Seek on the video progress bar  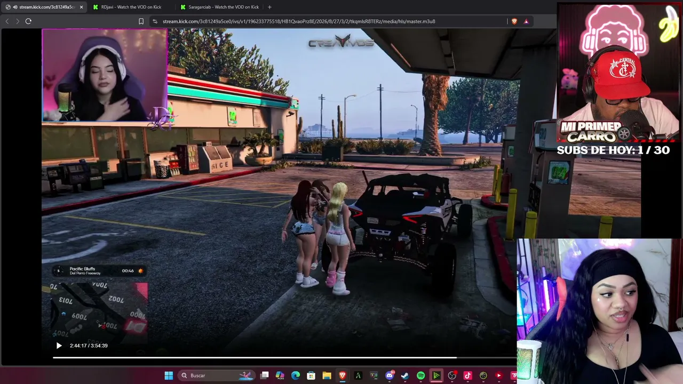284,357
